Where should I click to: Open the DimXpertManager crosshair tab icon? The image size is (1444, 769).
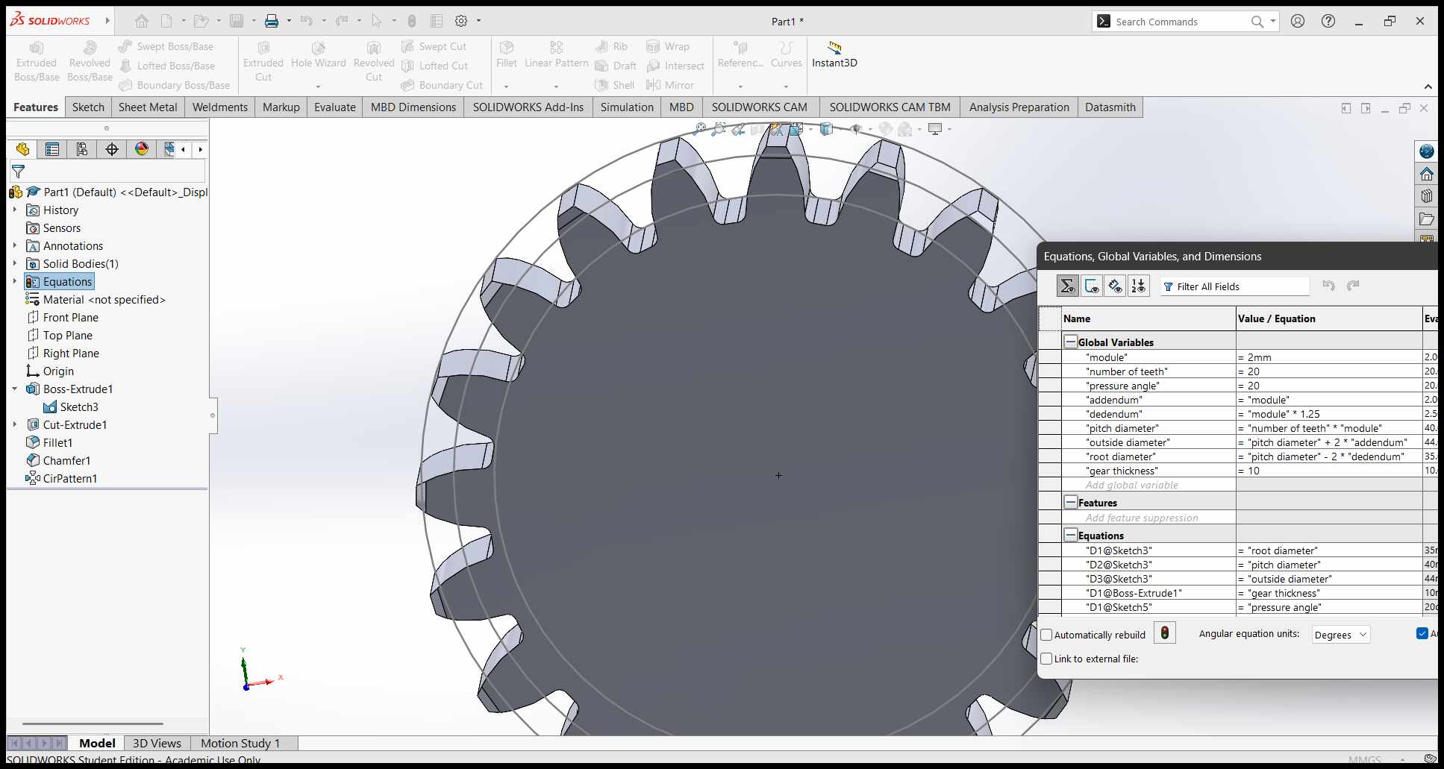click(112, 149)
